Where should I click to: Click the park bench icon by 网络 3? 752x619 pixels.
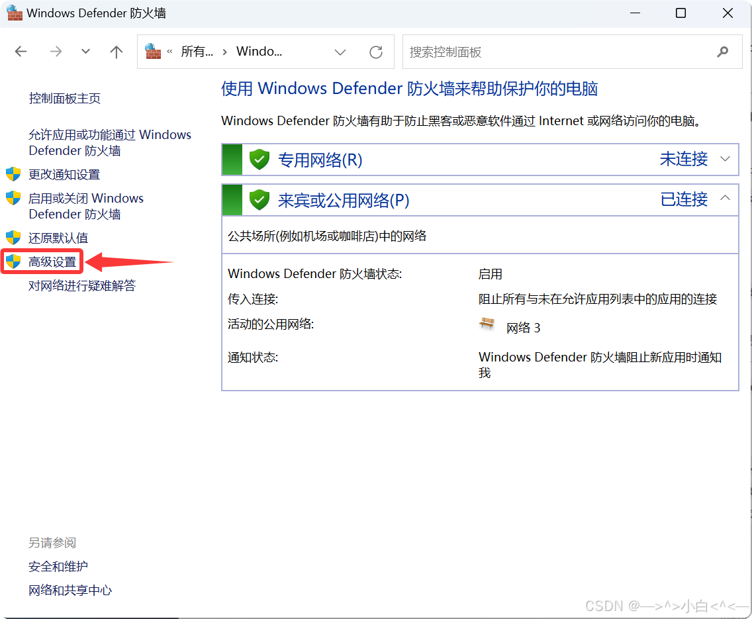pos(487,324)
